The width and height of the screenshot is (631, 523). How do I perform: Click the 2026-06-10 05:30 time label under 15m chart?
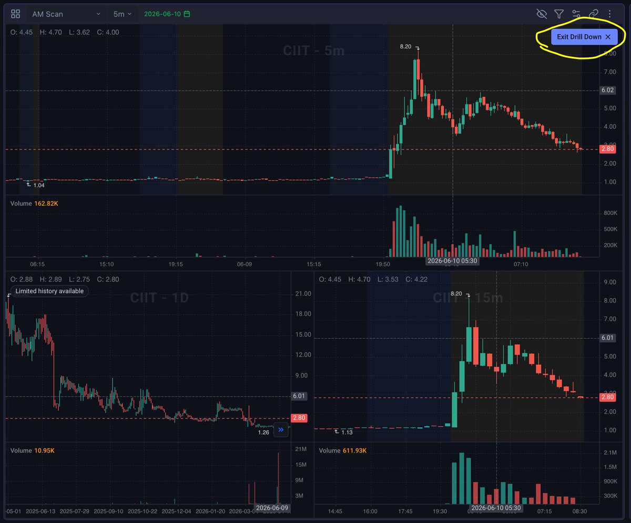point(496,508)
